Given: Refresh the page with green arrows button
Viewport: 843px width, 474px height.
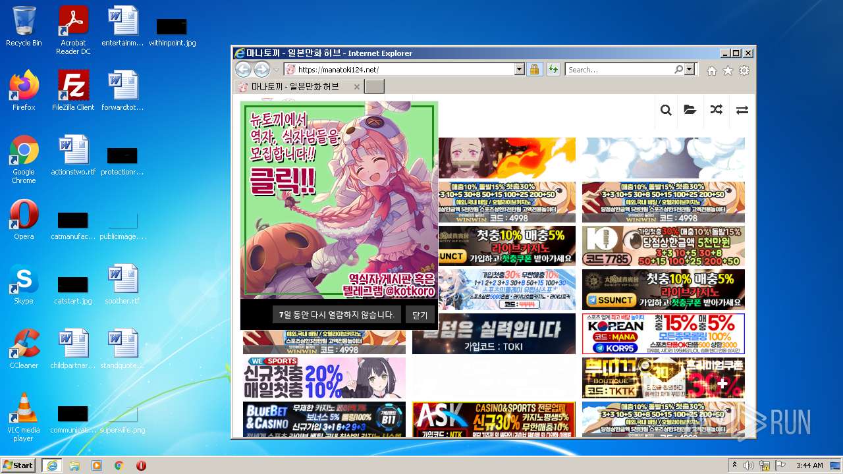Looking at the screenshot, I should (553, 69).
